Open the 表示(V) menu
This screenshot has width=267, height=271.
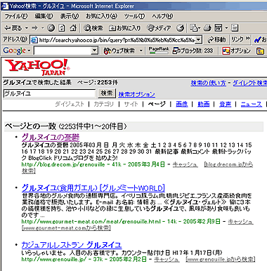point(70,16)
